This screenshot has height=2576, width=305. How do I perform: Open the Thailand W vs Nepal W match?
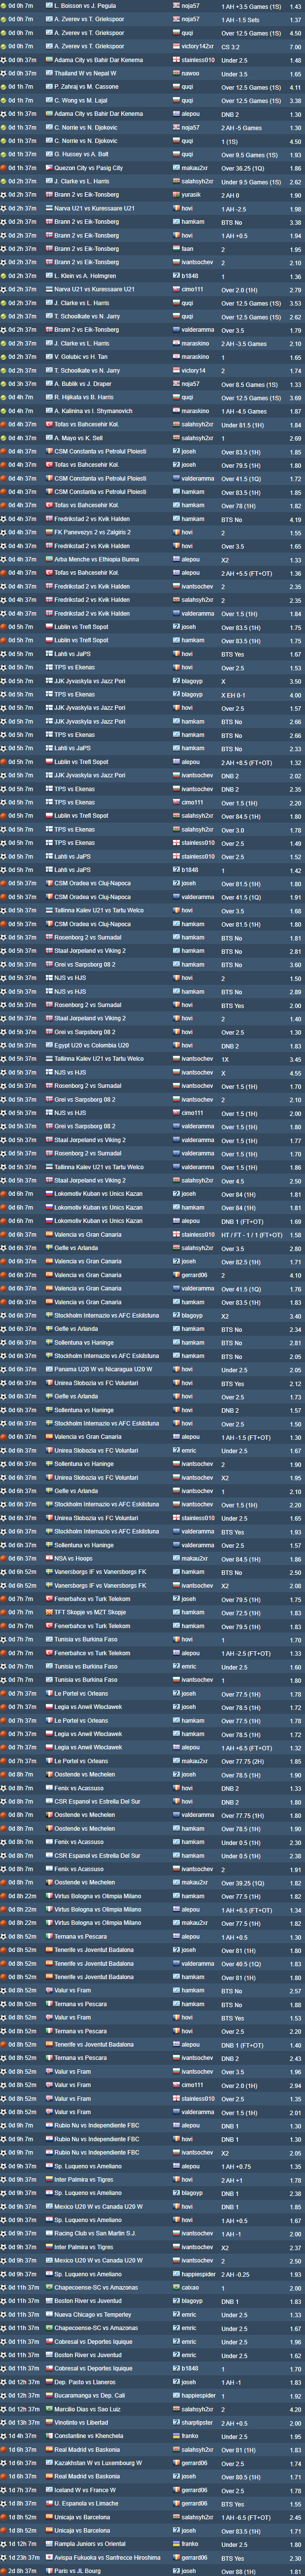point(85,73)
